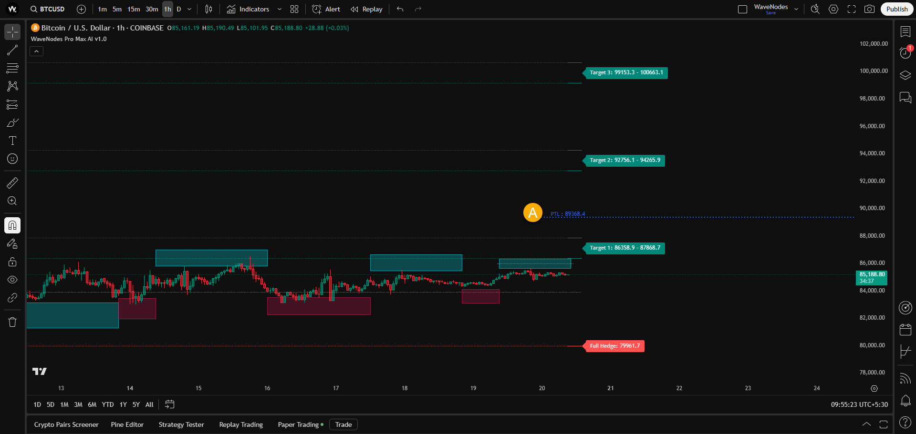Open the brush drawing tool

point(12,122)
